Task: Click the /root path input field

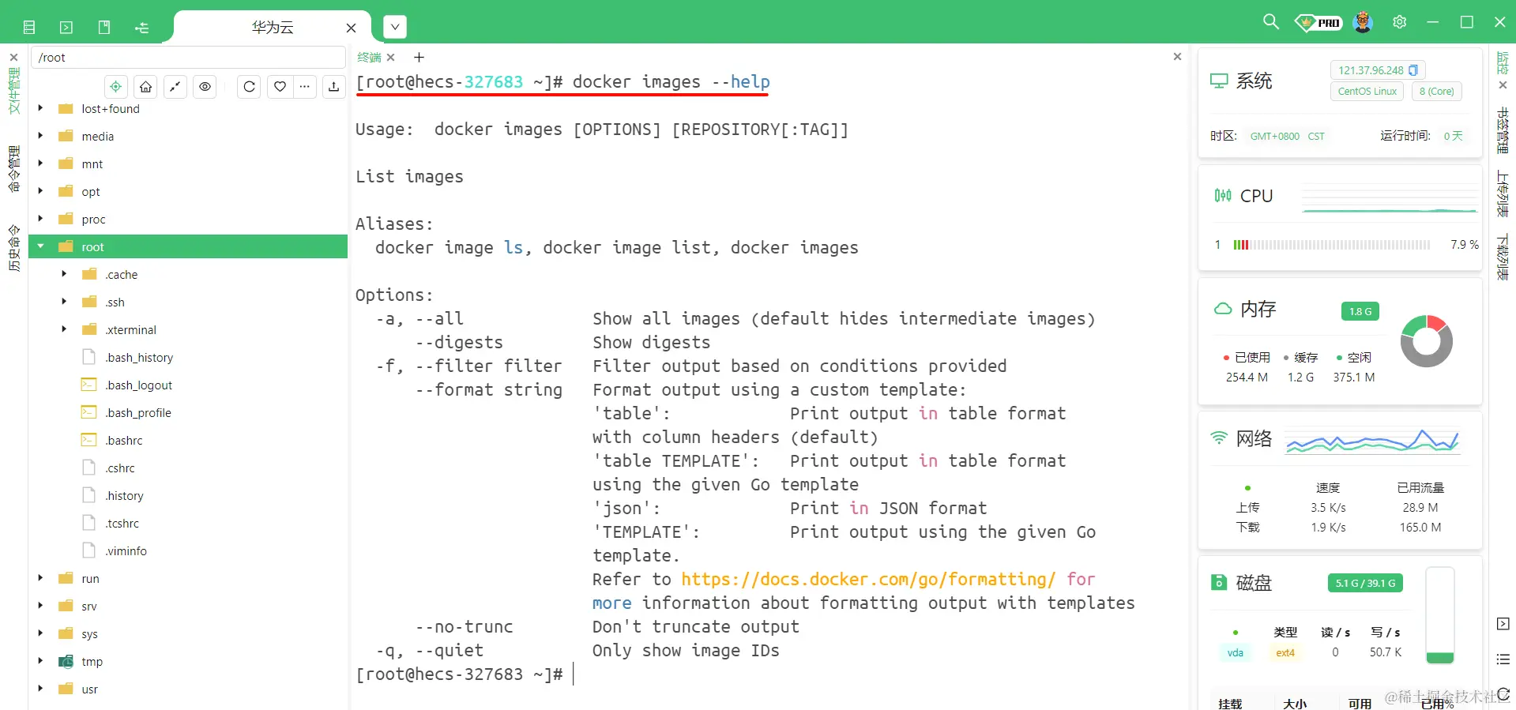Action: [188, 58]
